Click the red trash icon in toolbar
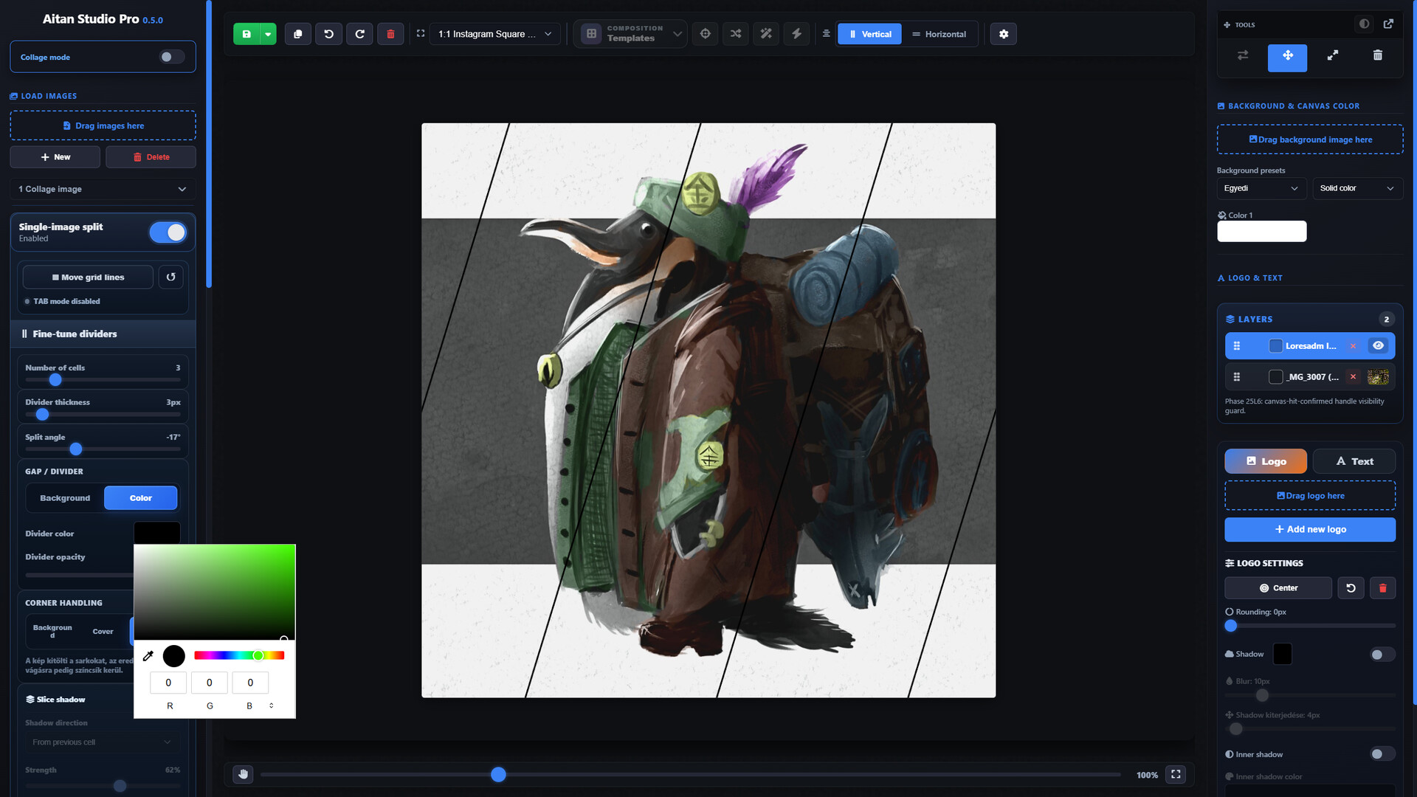Image resolution: width=1417 pixels, height=797 pixels. tap(390, 34)
